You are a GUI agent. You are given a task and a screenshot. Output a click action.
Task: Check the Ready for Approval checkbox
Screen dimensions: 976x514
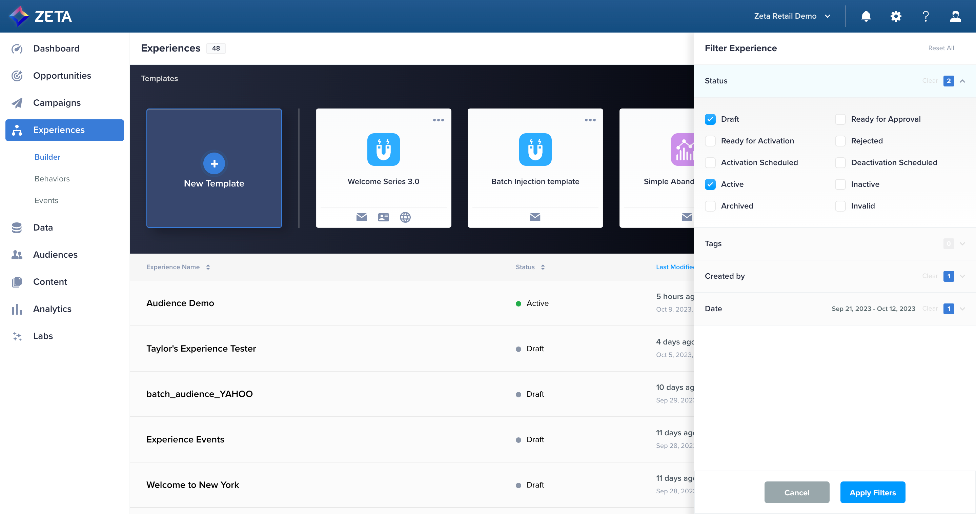[840, 119]
